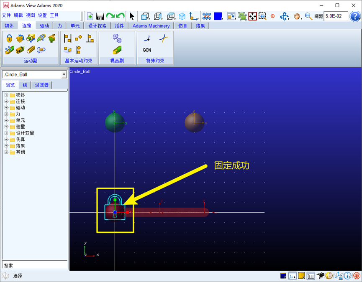Pick the Hooke universal joint tool
362x282 pixels.
pyautogui.click(x=20, y=50)
